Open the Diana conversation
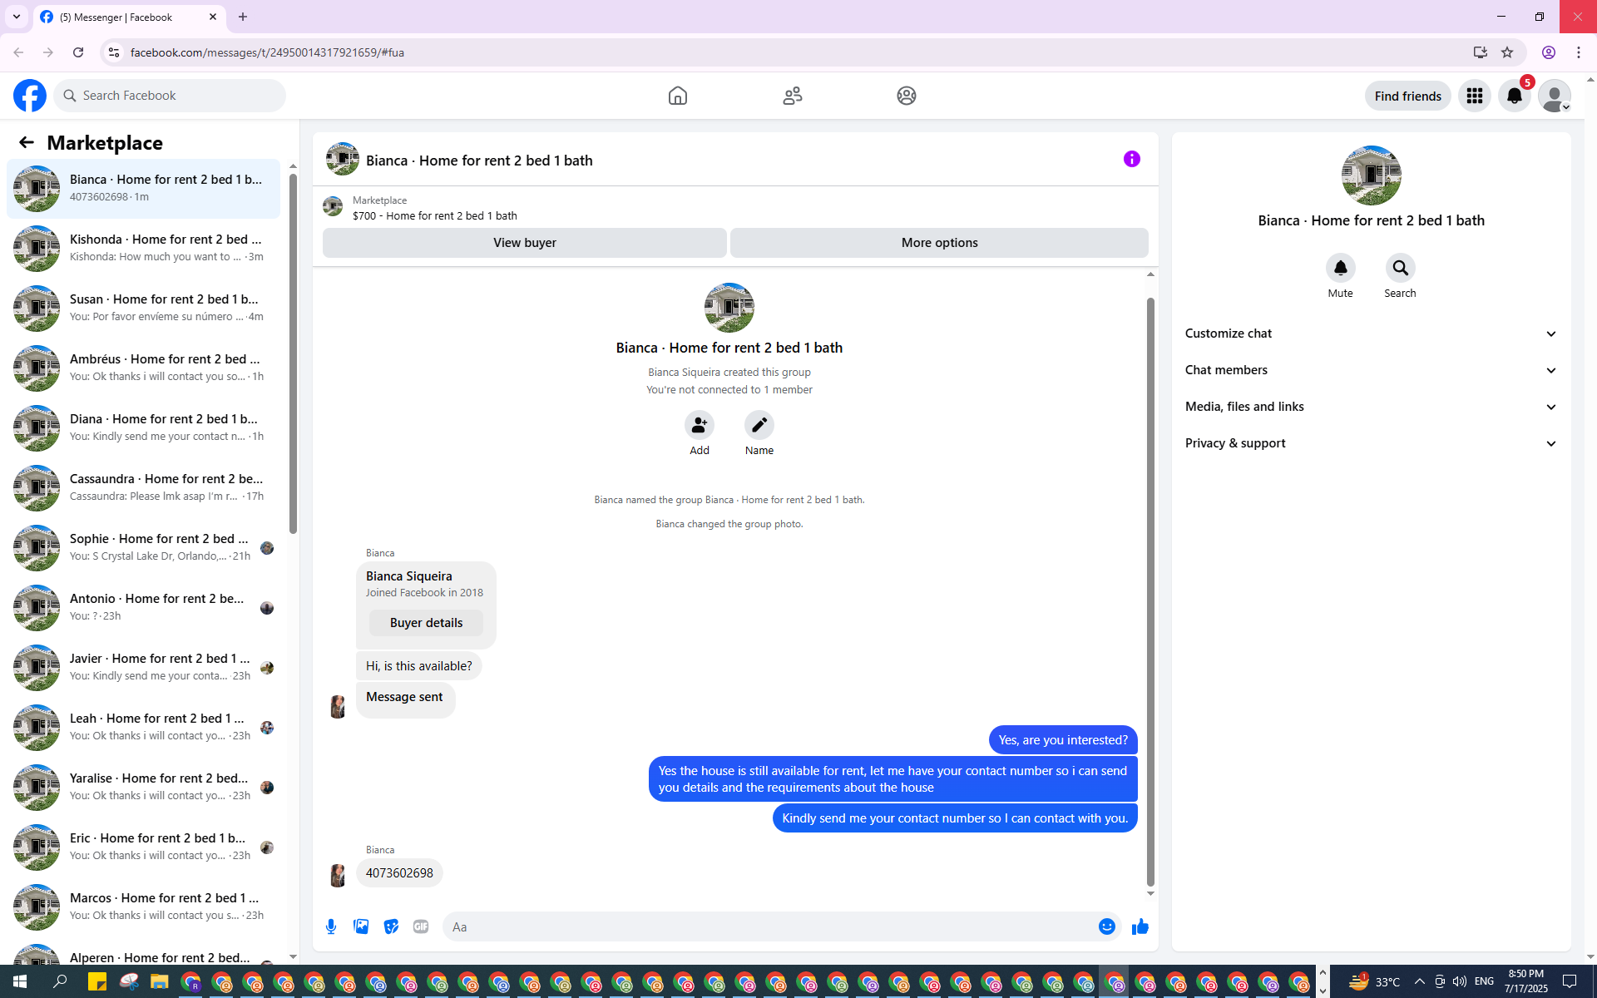Image resolution: width=1597 pixels, height=998 pixels. pyautogui.click(x=143, y=428)
